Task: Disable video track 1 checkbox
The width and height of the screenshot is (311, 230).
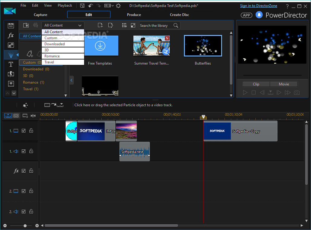Action: [x=24, y=131]
